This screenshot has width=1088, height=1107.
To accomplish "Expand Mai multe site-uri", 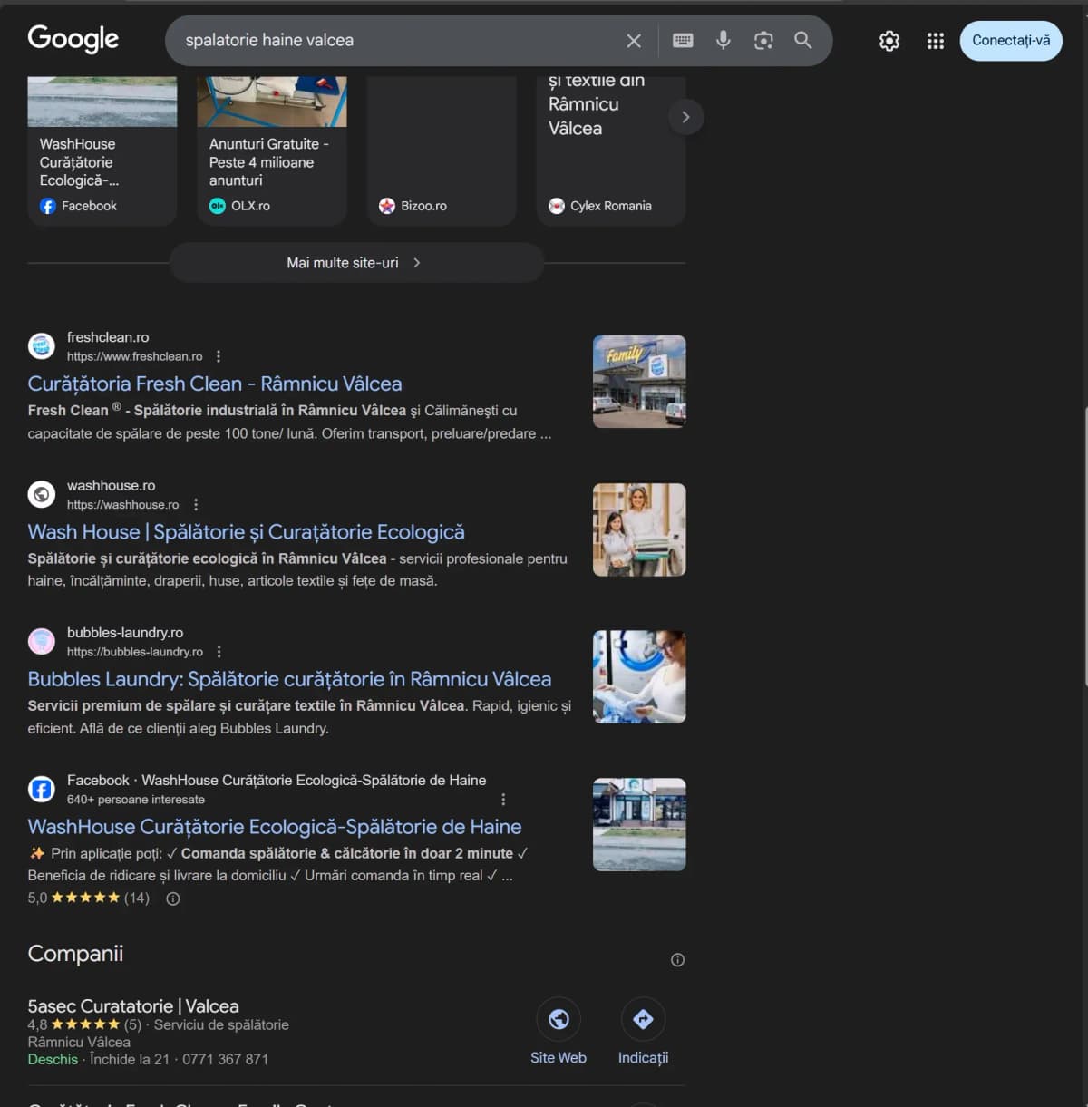I will (x=355, y=263).
